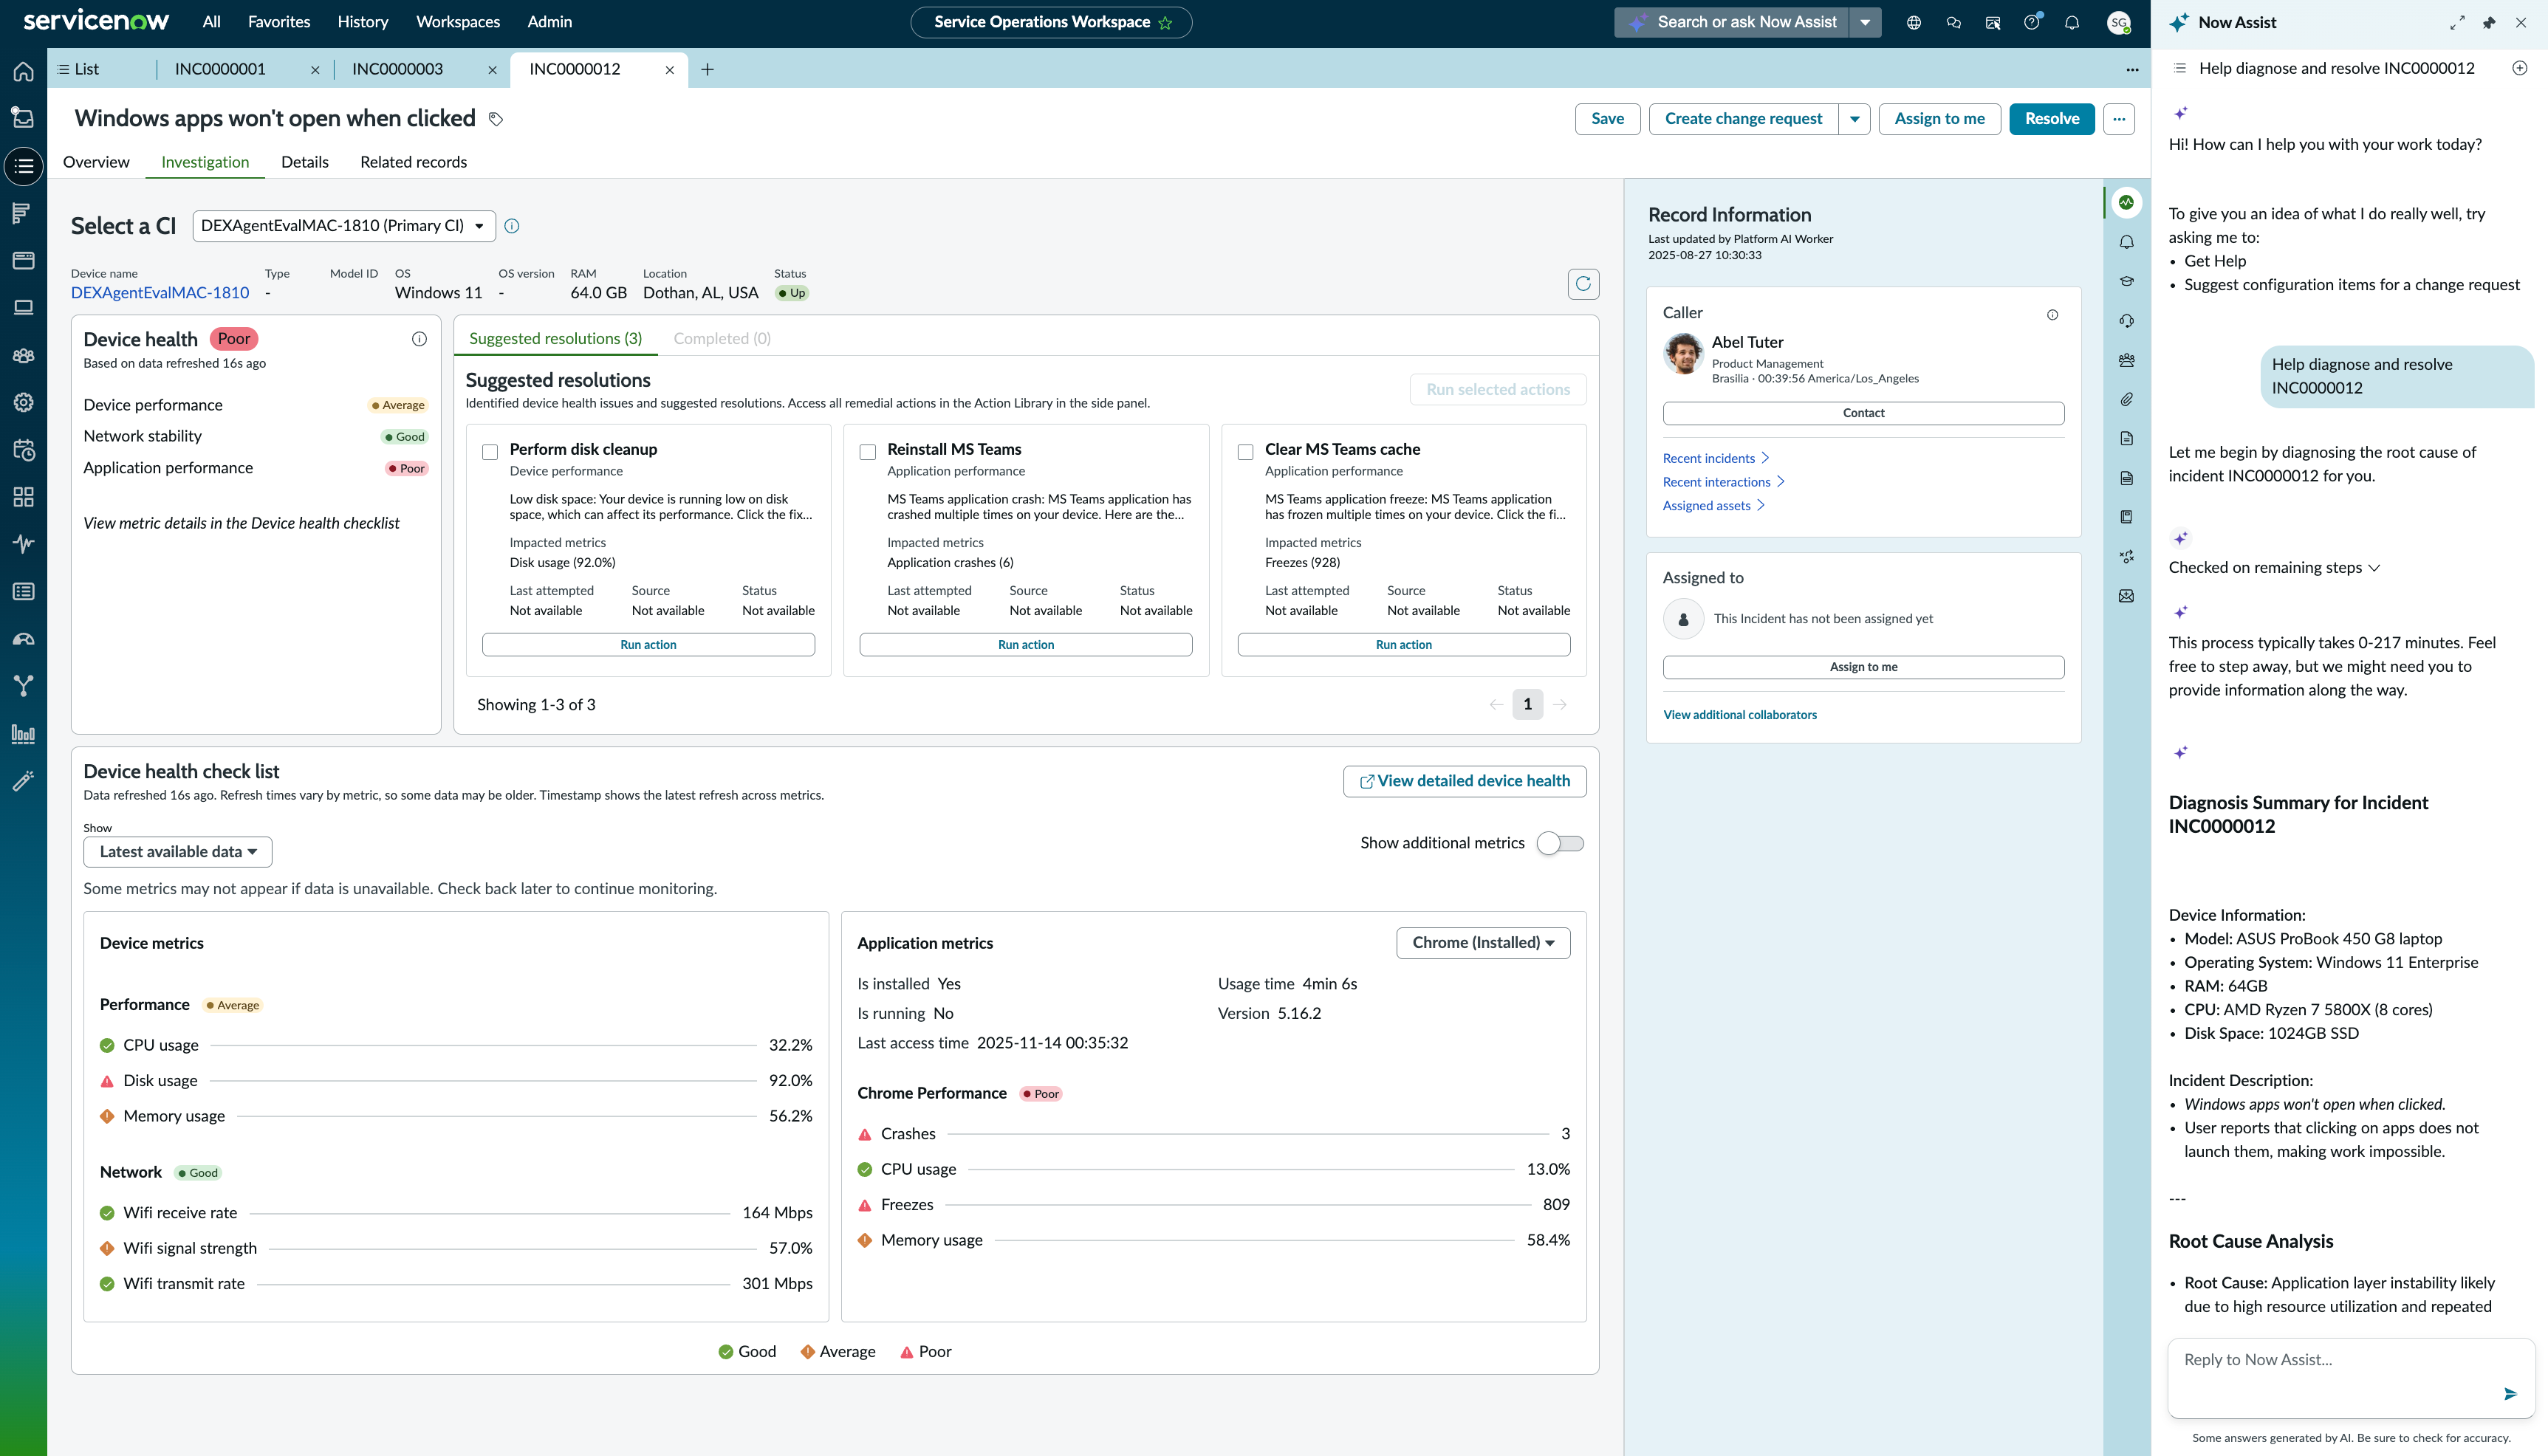
Task: Click the info icon in Caller card
Action: (x=2052, y=315)
